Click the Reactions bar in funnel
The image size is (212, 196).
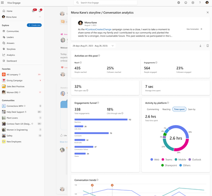(101, 119)
